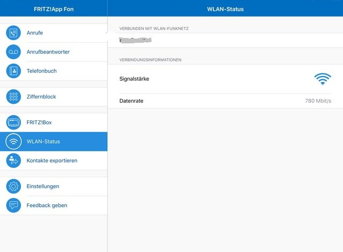
Task: Click the FRITZ!Box router icon
Action: click(x=13, y=123)
